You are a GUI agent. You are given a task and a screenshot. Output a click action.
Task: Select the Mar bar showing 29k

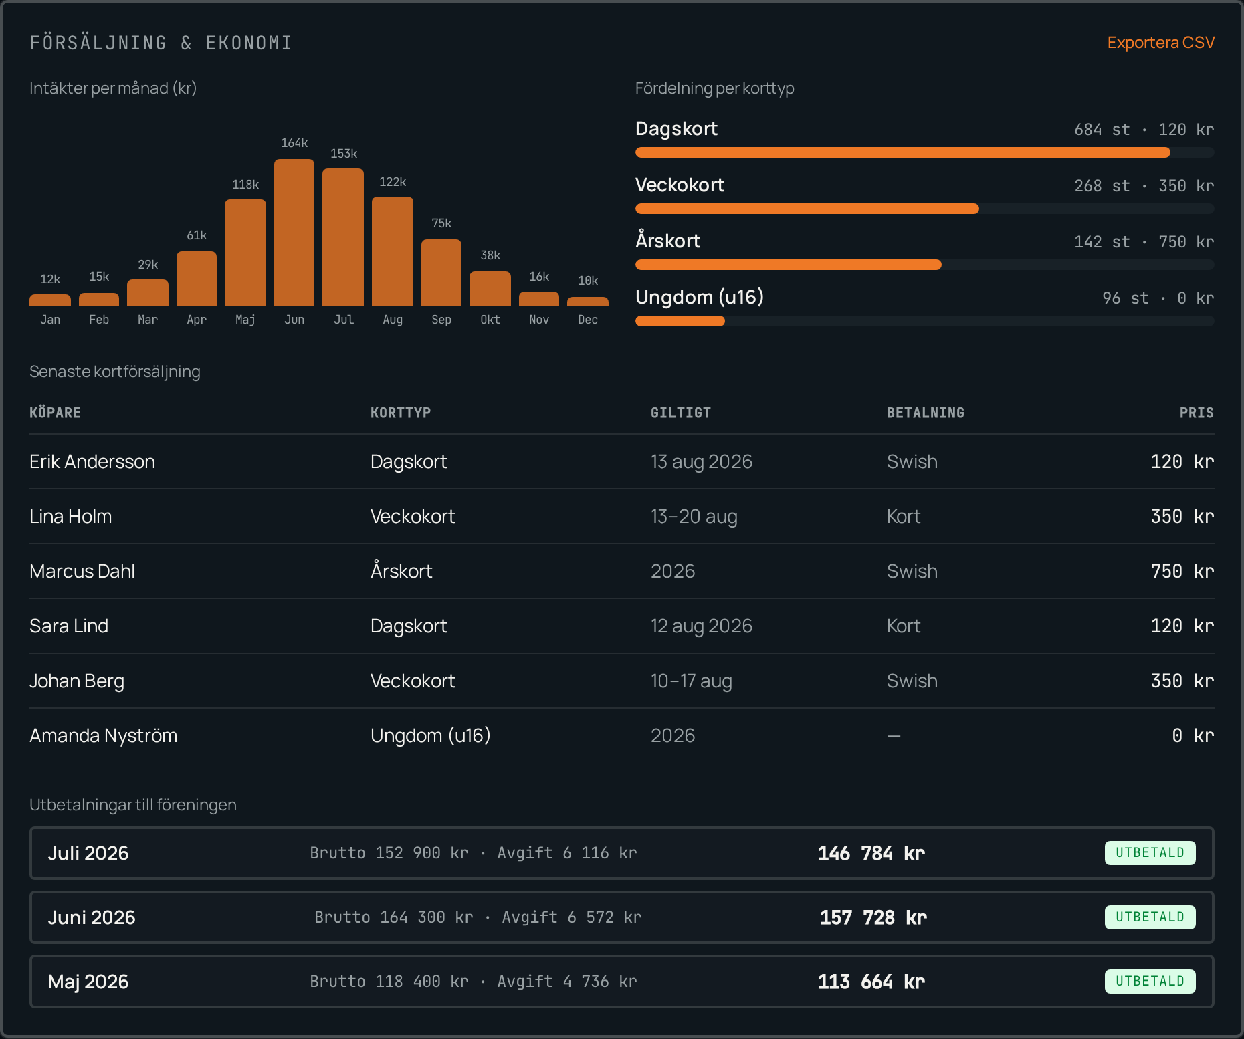point(148,293)
